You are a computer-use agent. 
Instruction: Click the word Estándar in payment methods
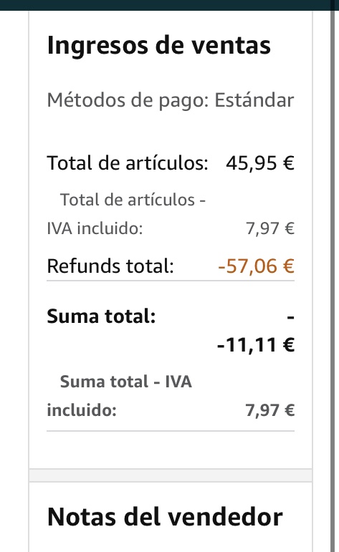254,100
